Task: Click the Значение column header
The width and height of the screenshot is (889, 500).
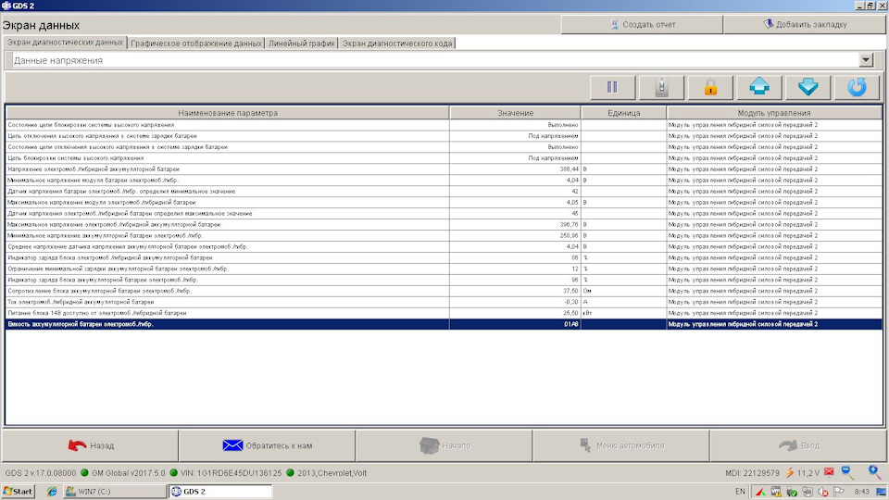Action: 515,113
